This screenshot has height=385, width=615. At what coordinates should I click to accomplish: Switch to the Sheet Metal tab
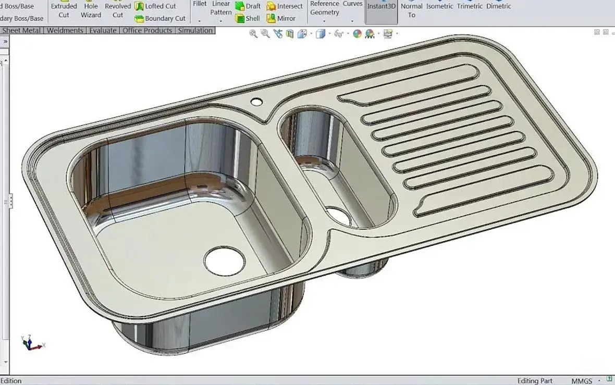click(x=21, y=31)
